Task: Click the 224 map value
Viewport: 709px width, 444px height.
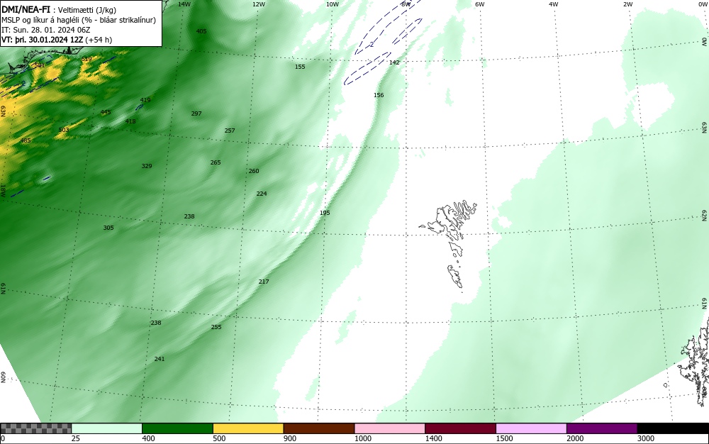Action: point(262,194)
